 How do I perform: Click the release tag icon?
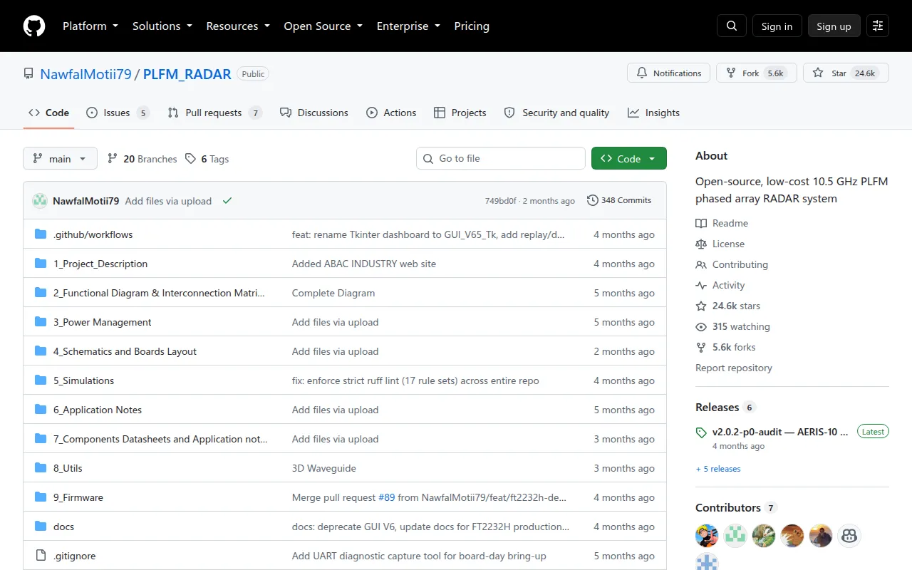701,432
